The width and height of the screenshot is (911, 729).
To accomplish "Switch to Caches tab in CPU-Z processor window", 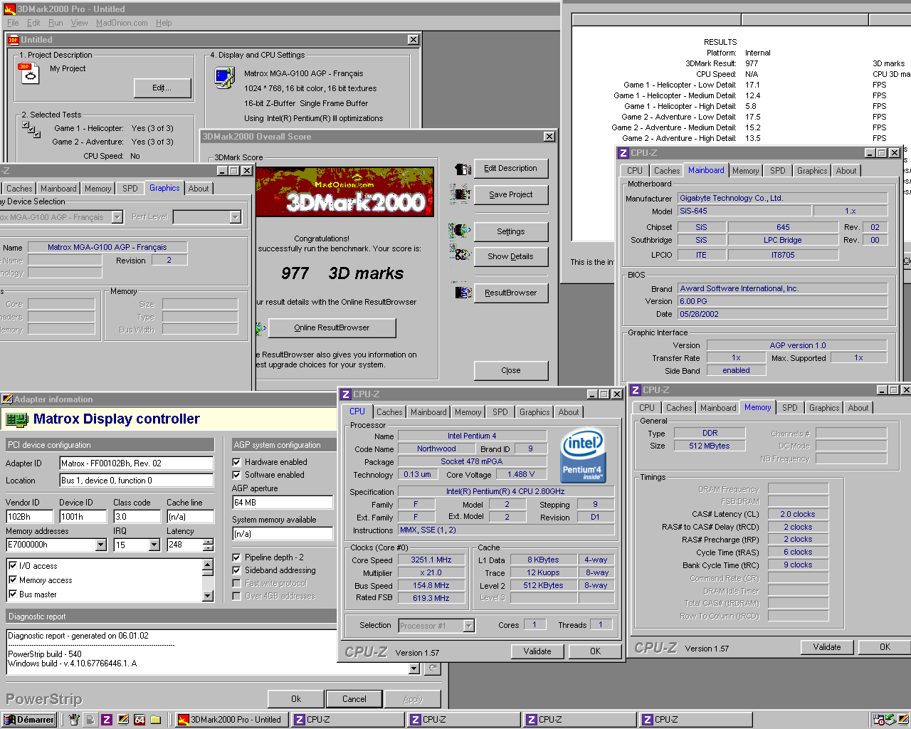I will [x=389, y=412].
